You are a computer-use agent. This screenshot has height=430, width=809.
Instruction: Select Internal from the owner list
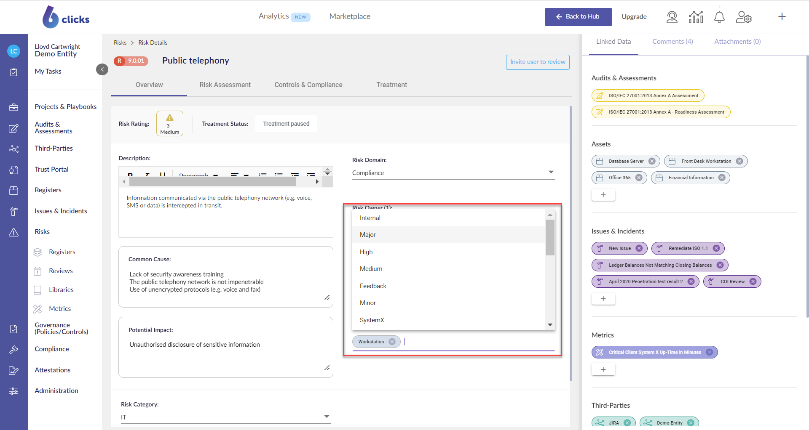point(448,218)
